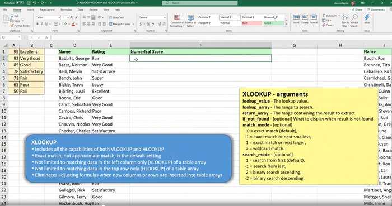Click the Copy icon in Clipboard group

(12, 21)
